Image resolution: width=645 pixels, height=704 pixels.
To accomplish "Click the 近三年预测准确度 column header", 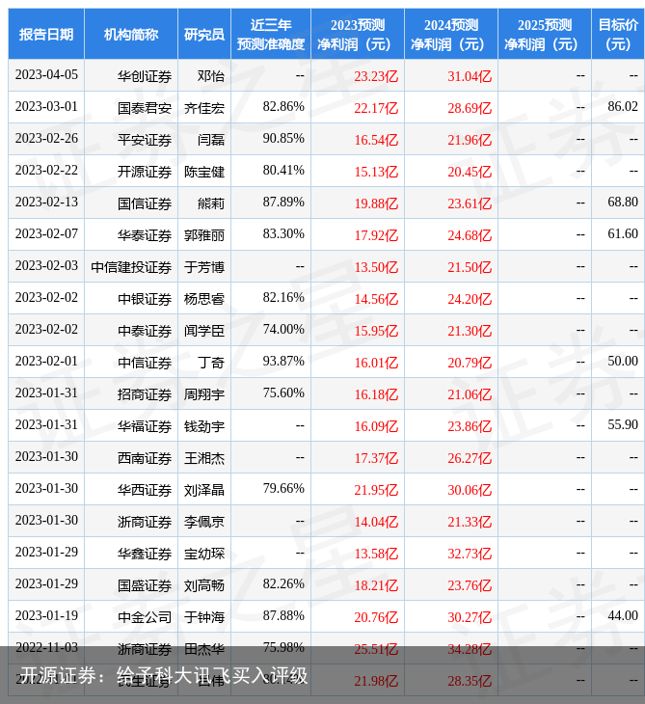I will 271,34.
